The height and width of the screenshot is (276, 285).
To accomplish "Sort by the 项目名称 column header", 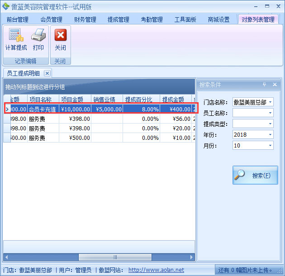I will coord(43,99).
